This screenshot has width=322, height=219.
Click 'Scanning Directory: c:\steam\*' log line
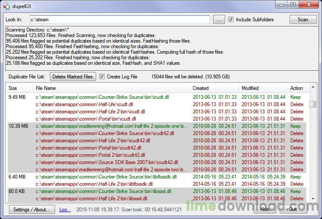point(38,30)
